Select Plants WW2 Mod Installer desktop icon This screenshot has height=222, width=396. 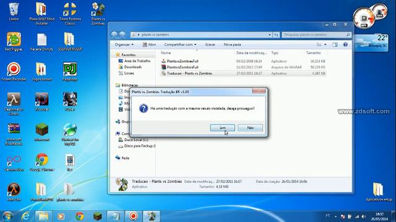pyautogui.click(x=41, y=14)
